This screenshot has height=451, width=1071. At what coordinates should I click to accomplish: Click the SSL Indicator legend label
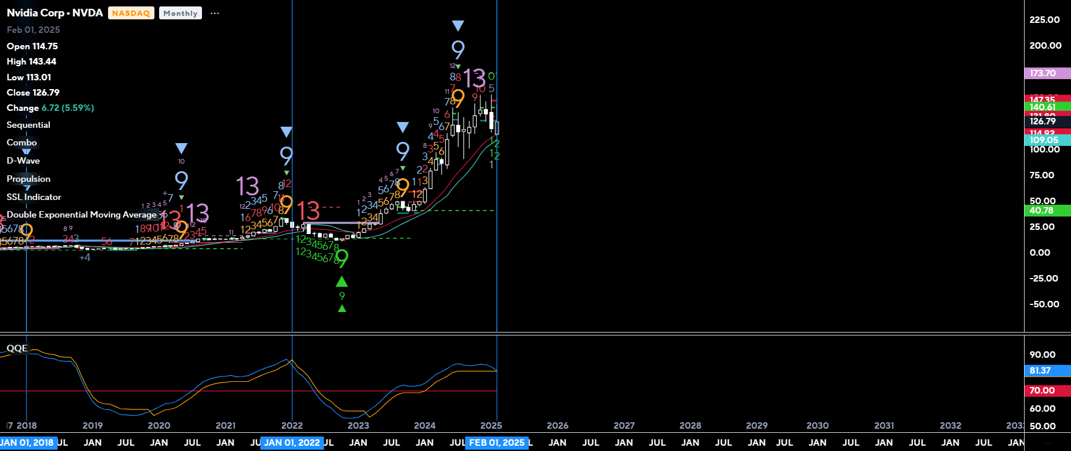[x=34, y=197]
